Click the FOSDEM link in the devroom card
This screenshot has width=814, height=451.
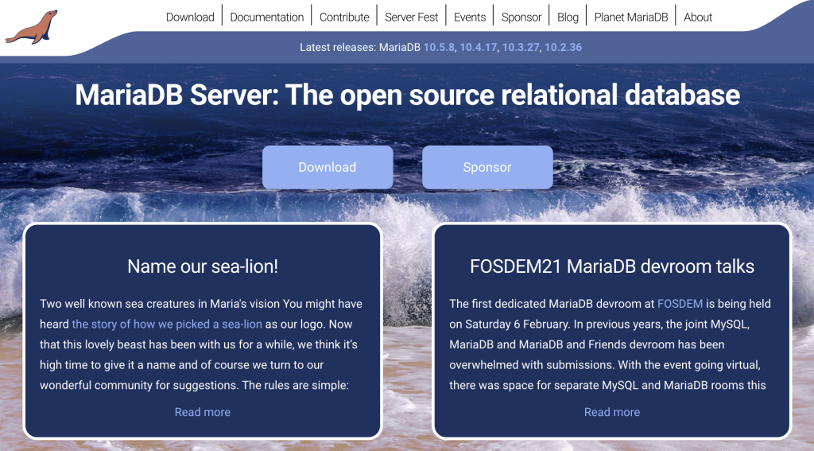tap(680, 304)
